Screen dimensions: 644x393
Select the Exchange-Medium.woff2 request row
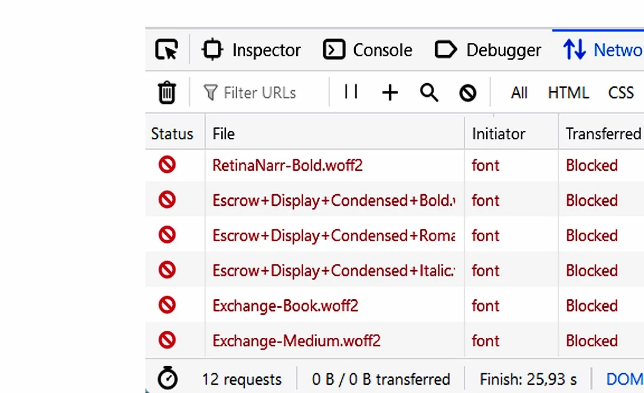coord(394,340)
